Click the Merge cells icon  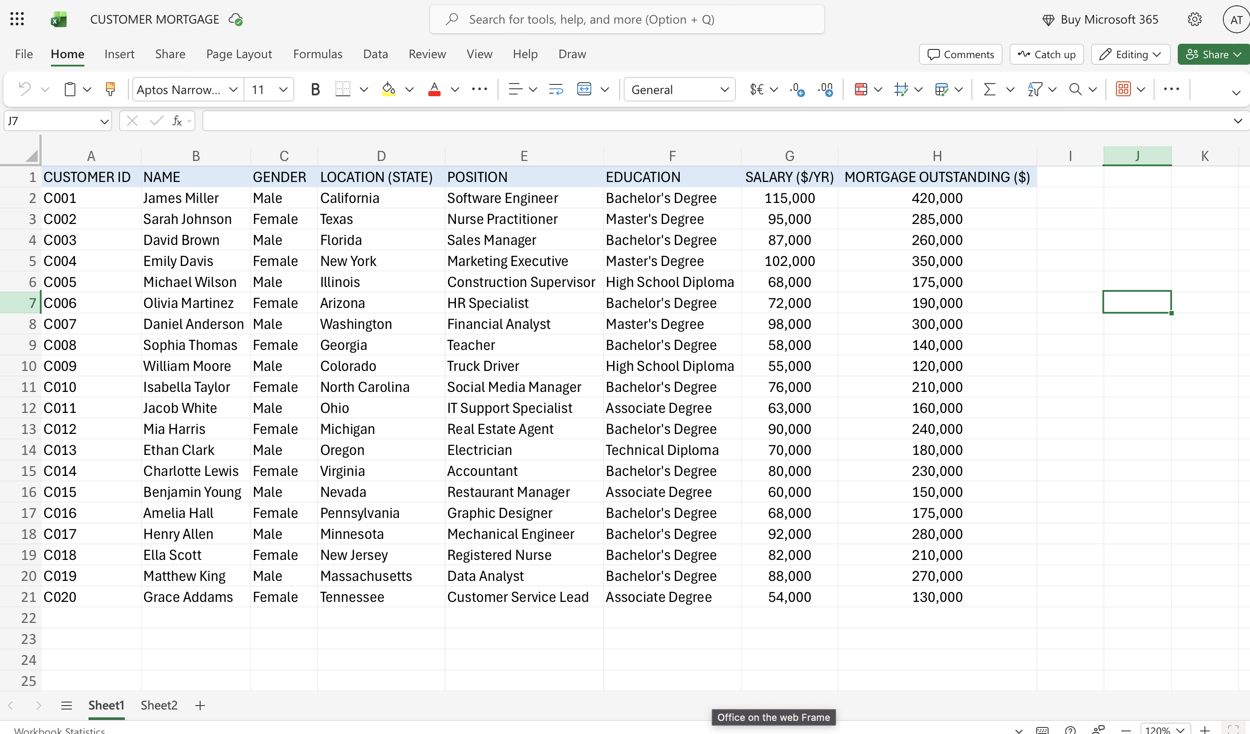pos(584,89)
